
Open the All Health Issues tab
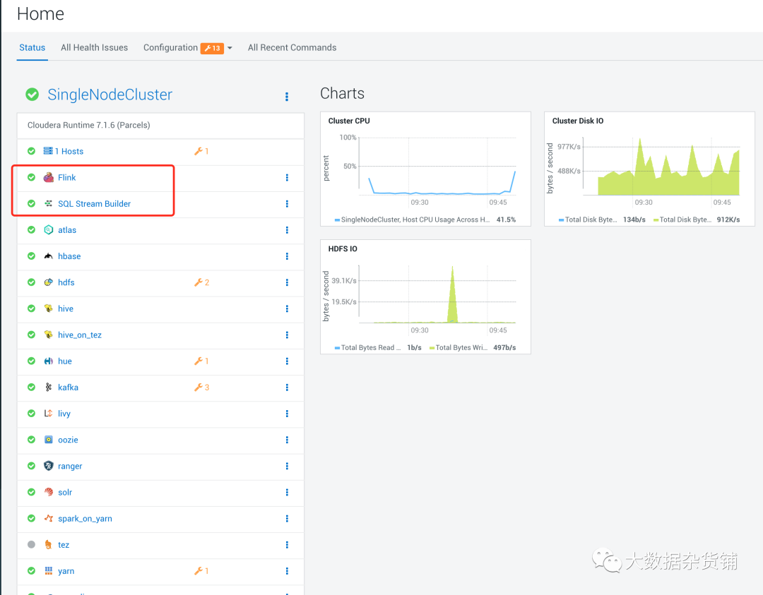click(95, 47)
